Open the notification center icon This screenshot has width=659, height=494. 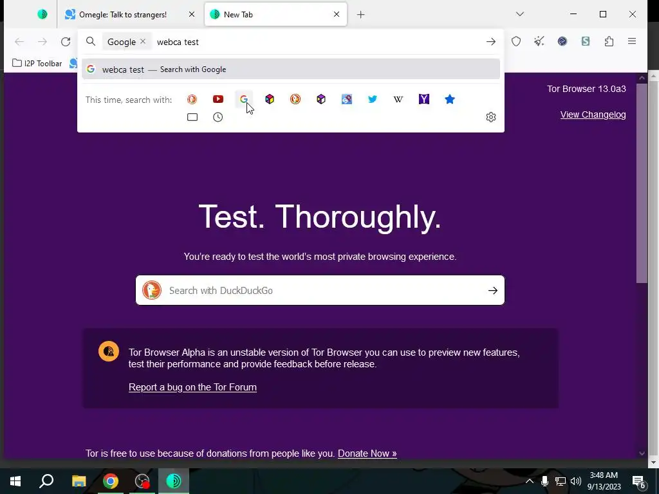(639, 481)
